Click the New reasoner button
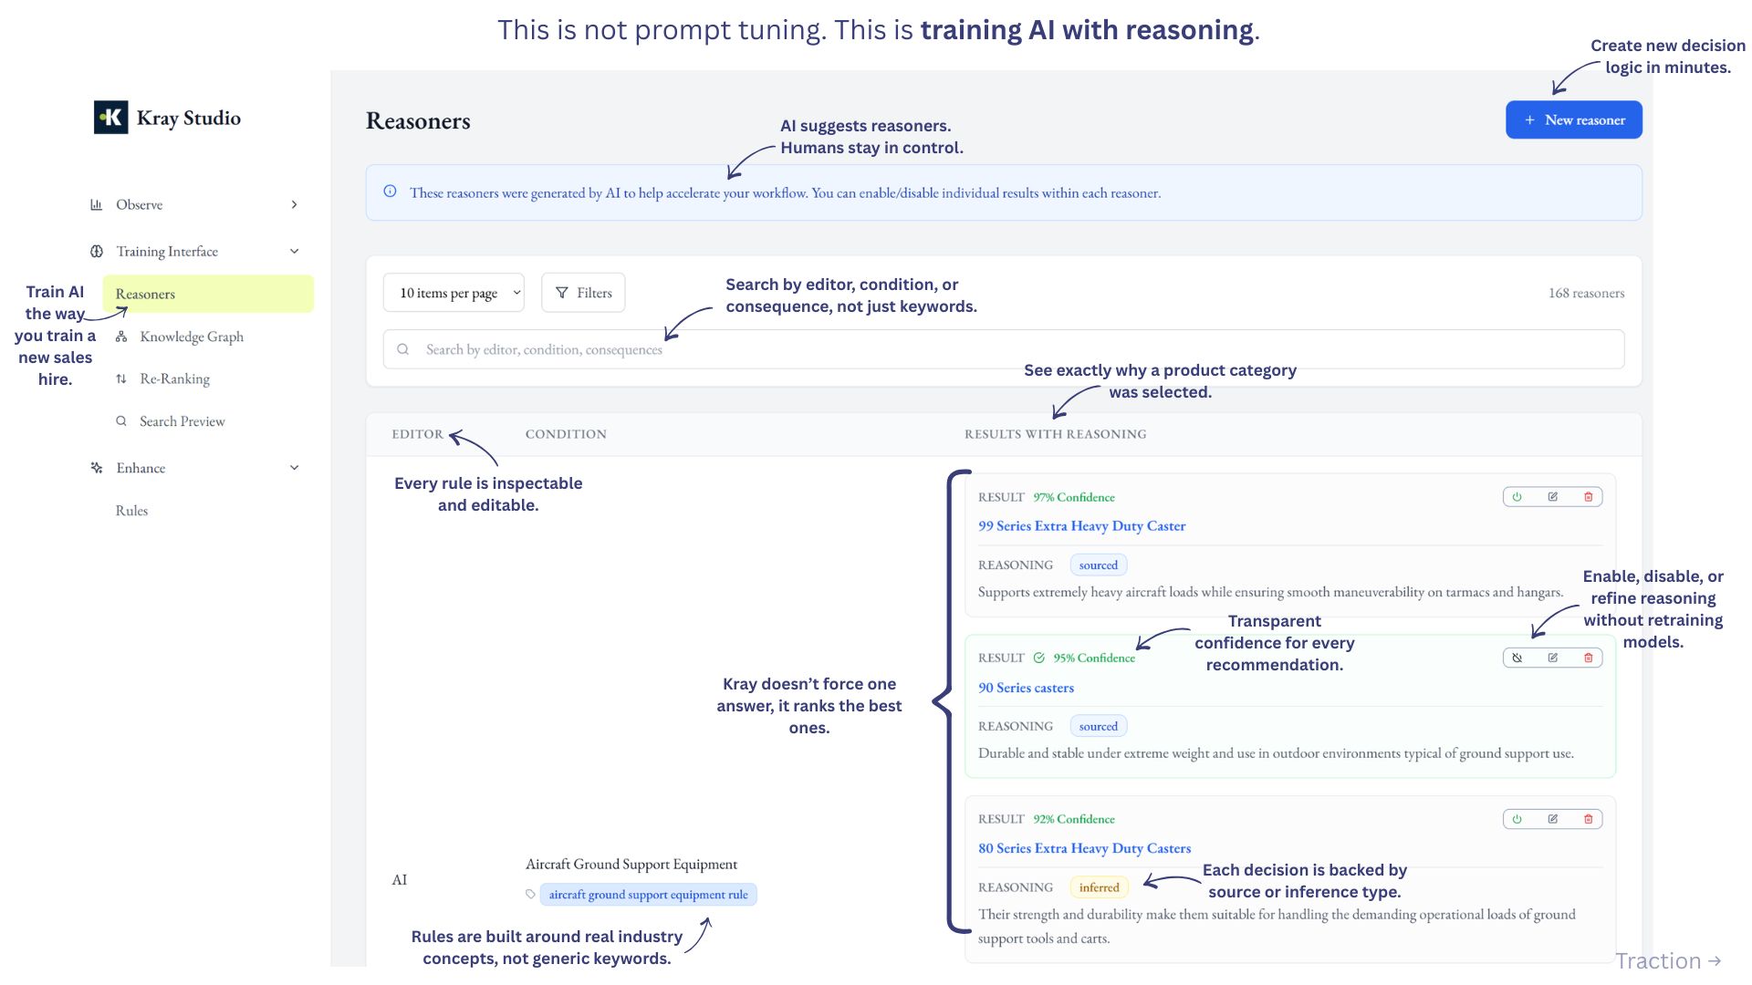The width and height of the screenshot is (1752, 985). [1573, 119]
